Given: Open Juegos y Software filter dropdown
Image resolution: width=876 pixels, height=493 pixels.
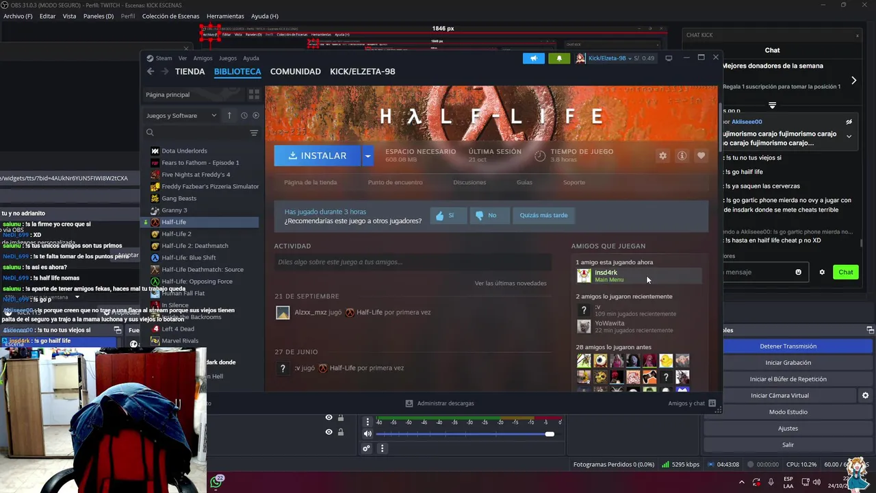Looking at the screenshot, I should click(181, 115).
